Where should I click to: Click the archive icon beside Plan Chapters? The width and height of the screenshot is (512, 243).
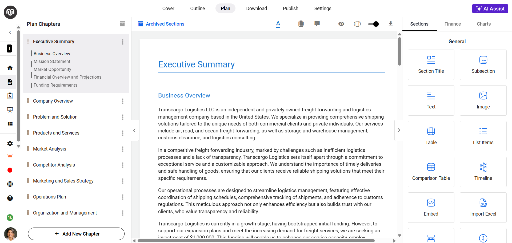tap(122, 24)
